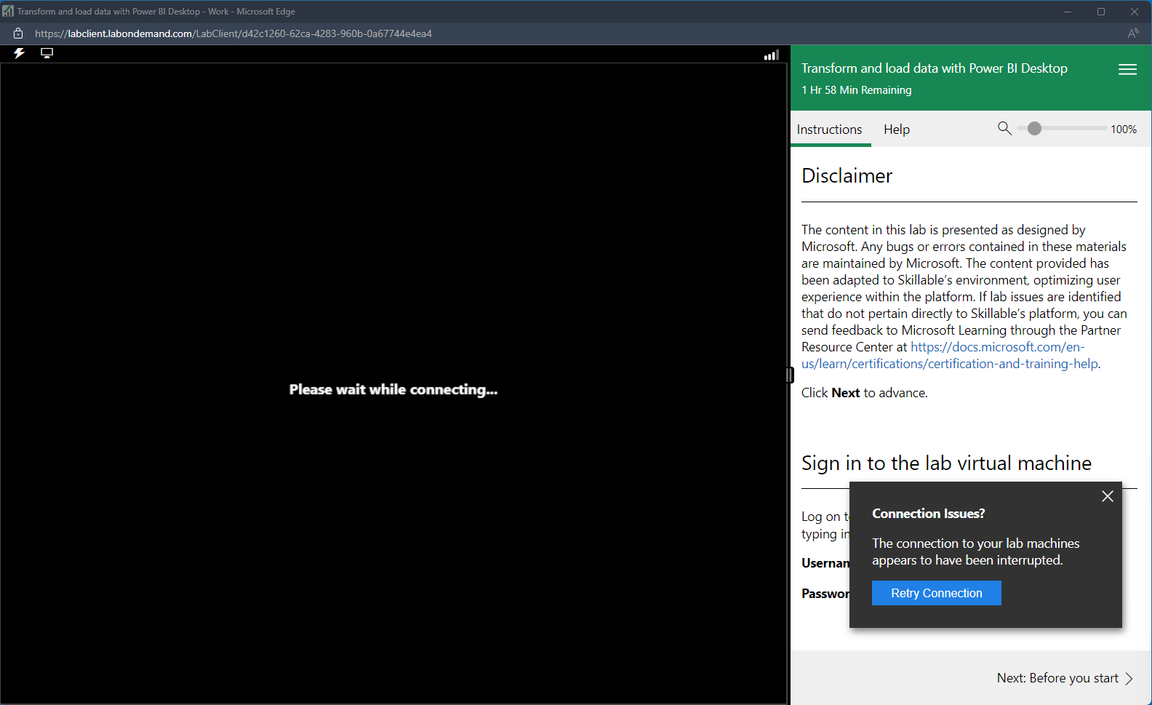This screenshot has width=1152, height=705.
Task: Switch to the Instructions tab
Action: [x=829, y=130]
